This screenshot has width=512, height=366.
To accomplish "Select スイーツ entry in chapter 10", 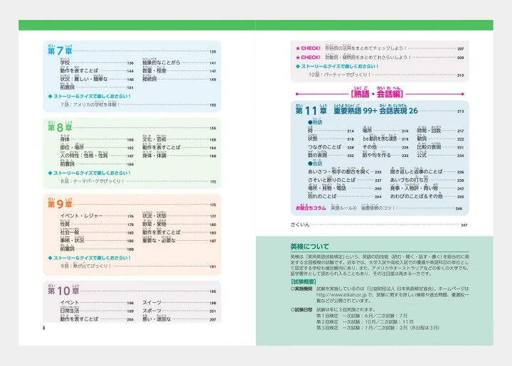I will [154, 303].
